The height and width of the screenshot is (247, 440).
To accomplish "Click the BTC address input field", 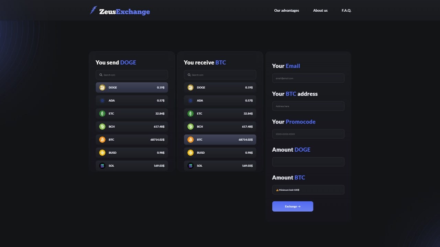I will (x=308, y=106).
